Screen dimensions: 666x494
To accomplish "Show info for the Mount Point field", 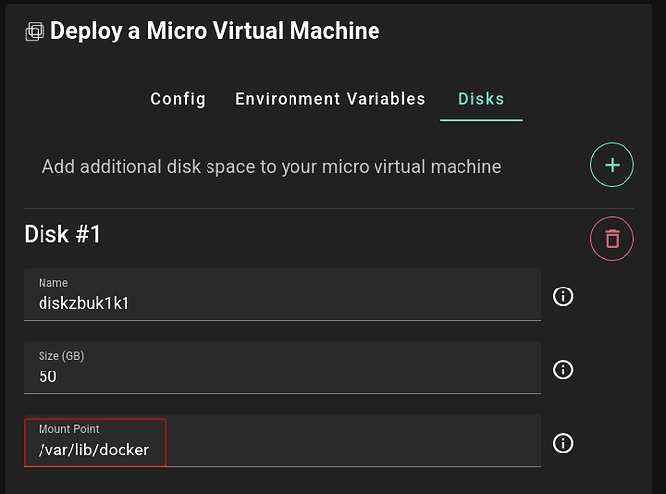I will coord(563,443).
